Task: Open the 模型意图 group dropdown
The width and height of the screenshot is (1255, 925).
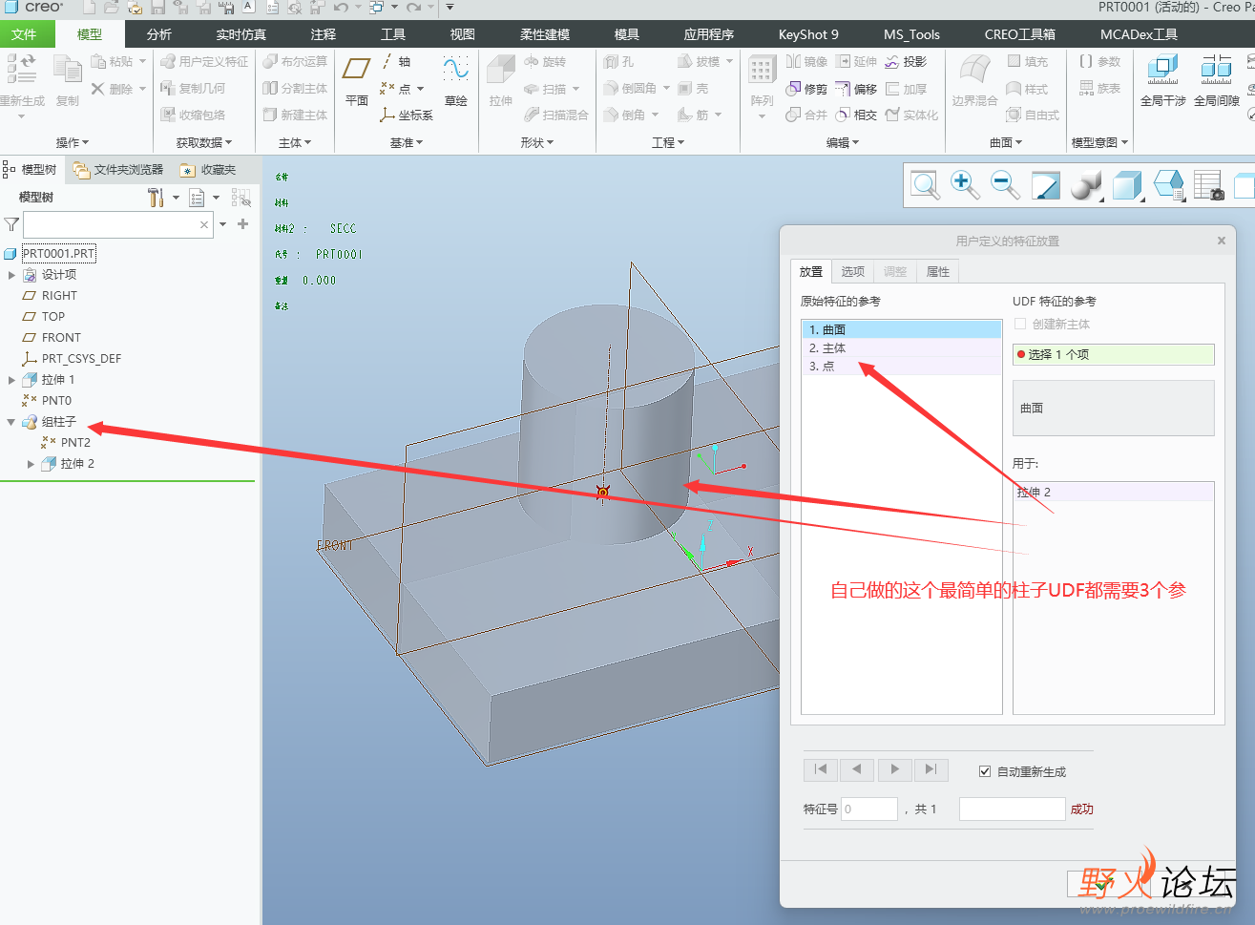Action: click(1099, 142)
